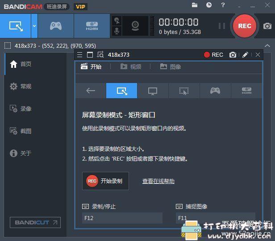This screenshot has width=275, height=241.
Task: Go back with the left arrow button
Action: point(91,91)
